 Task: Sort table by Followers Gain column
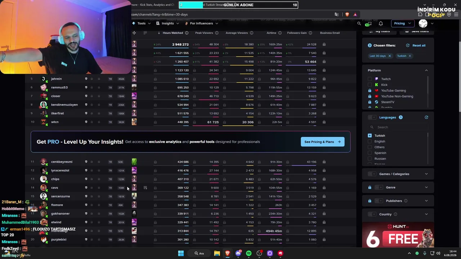(x=297, y=33)
